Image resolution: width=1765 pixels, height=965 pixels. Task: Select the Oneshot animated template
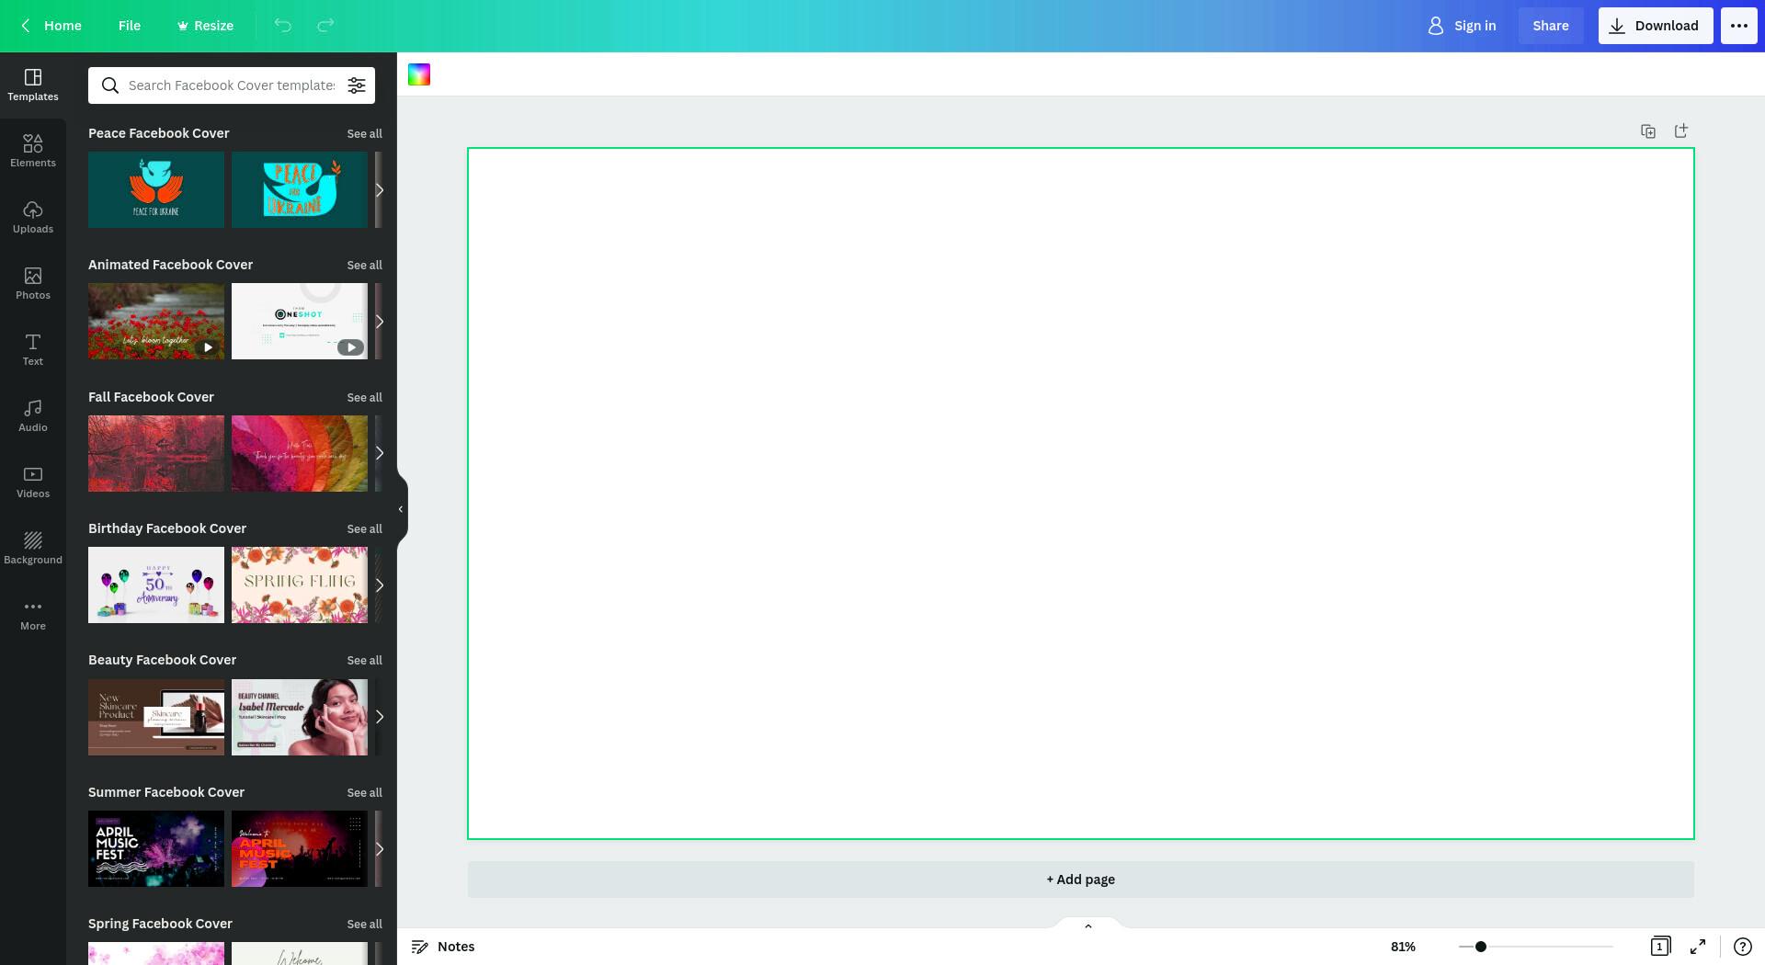tap(300, 322)
